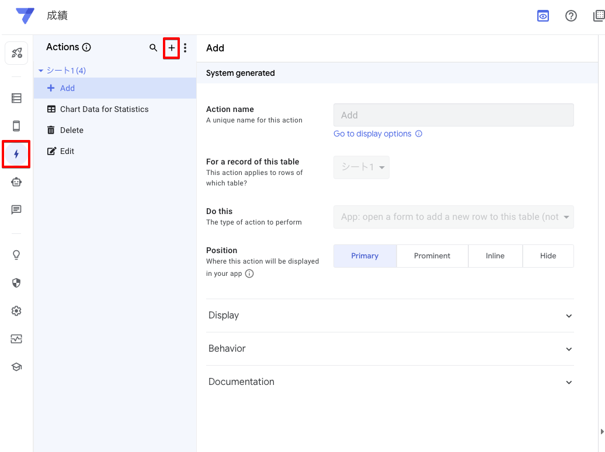Screen dimensions: 605x452
Task: Collapse the シート1 actions group
Action: [x=41, y=71]
